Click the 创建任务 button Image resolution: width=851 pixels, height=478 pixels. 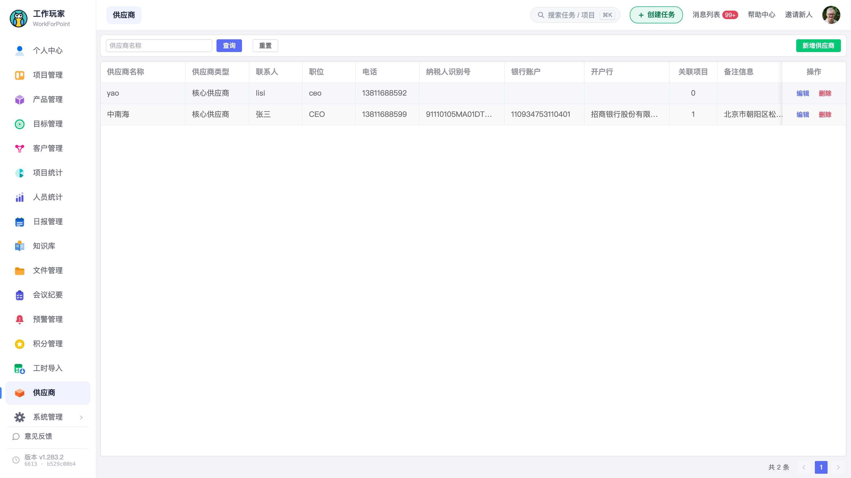pyautogui.click(x=656, y=15)
